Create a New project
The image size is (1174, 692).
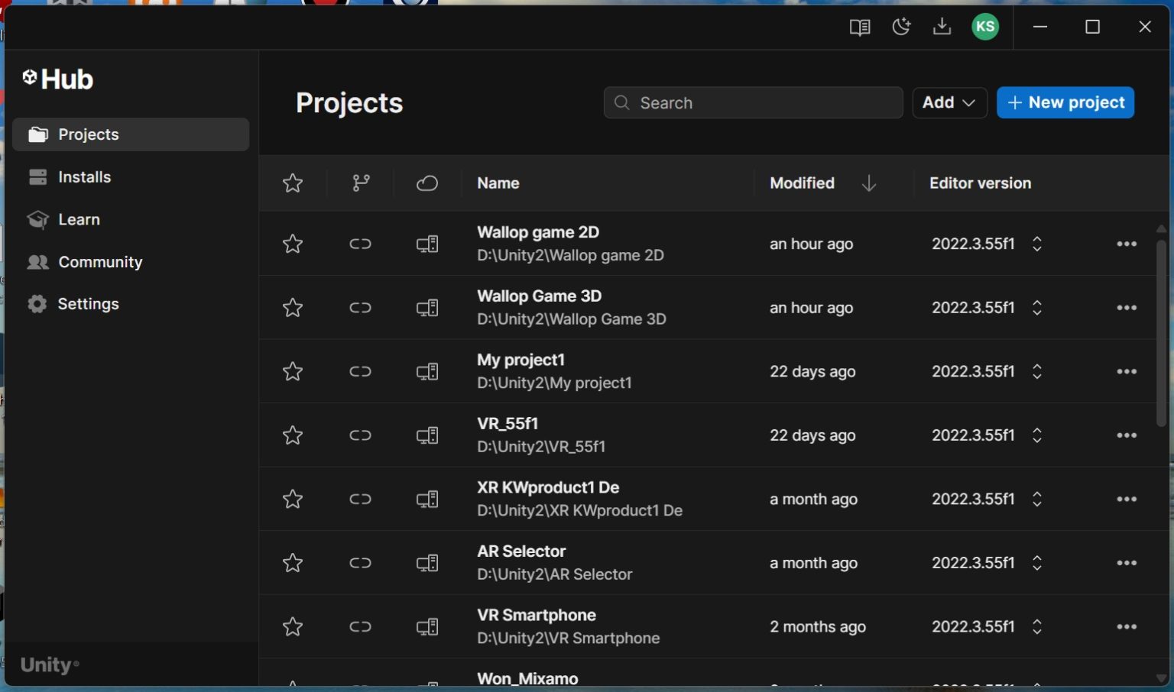point(1065,102)
